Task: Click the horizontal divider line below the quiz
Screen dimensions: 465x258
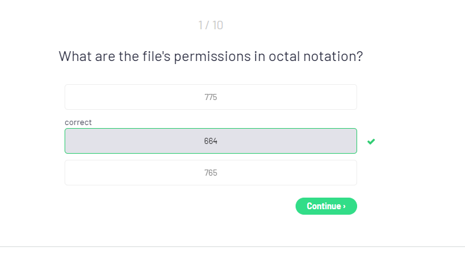Action: coord(232,247)
